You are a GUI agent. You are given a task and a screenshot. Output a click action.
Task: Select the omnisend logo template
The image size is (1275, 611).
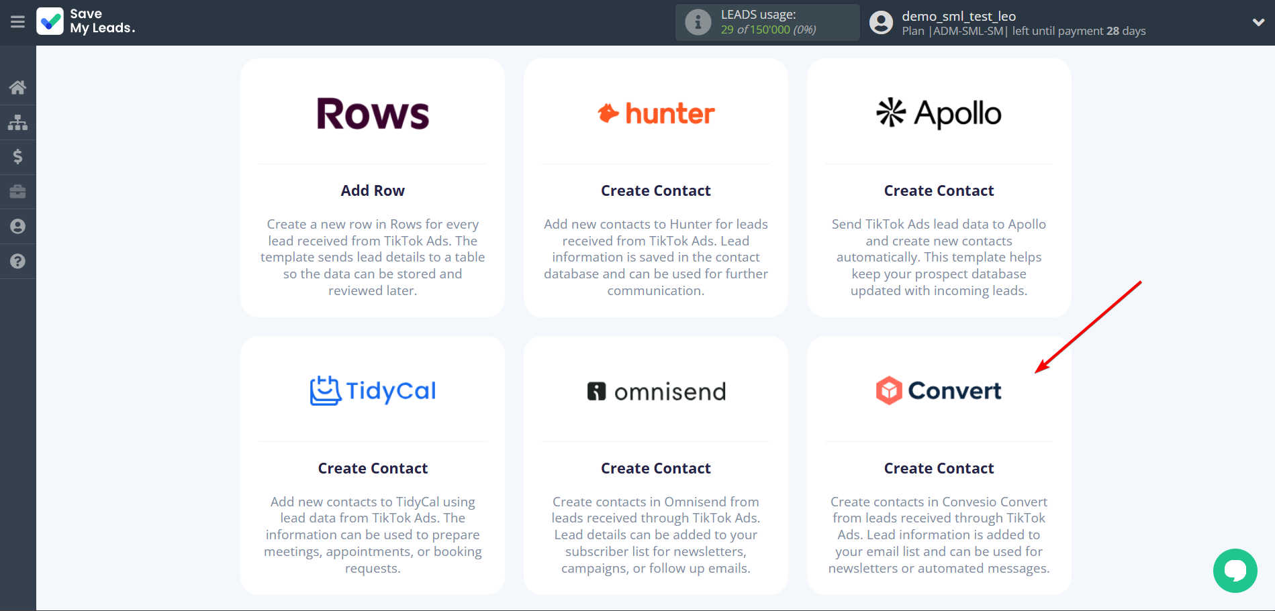click(656, 391)
